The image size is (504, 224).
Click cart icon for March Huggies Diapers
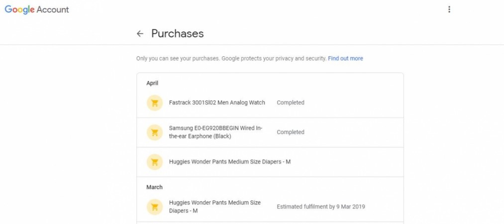[x=155, y=207]
